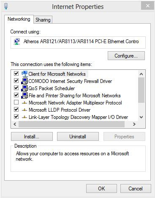Dismiss dialog with Cancel button
Image resolution: width=155 pixels, height=198 pixels.
pyautogui.click(x=136, y=189)
